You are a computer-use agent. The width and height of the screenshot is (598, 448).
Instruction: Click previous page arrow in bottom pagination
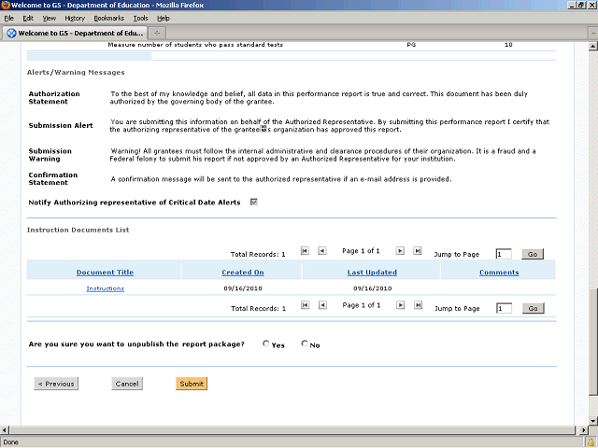tap(322, 305)
